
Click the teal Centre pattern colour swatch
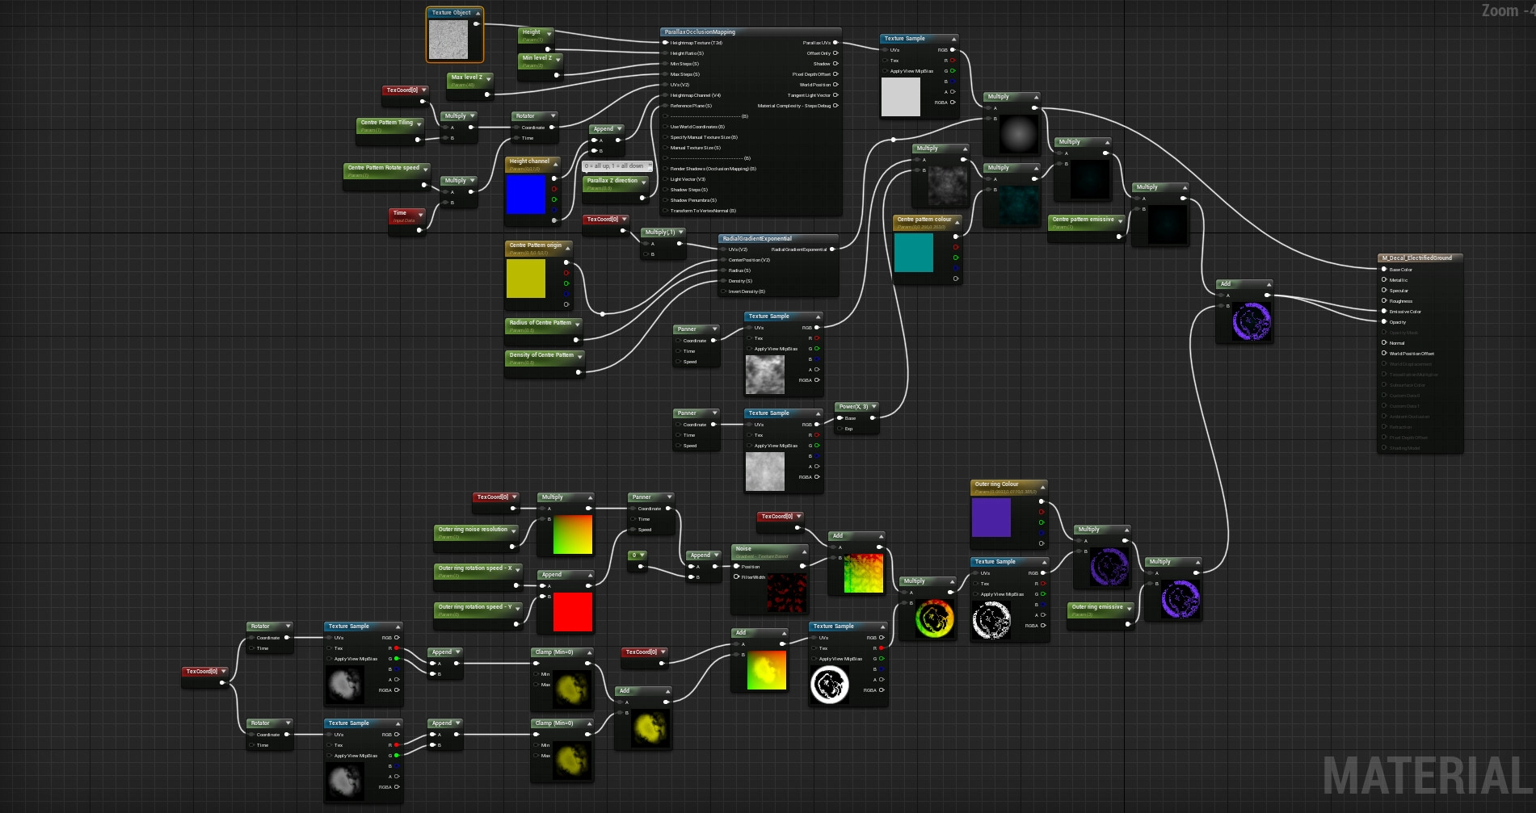click(914, 252)
